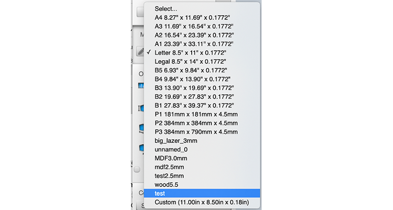Select Legal 8.5" x 14" size

(x=202, y=61)
